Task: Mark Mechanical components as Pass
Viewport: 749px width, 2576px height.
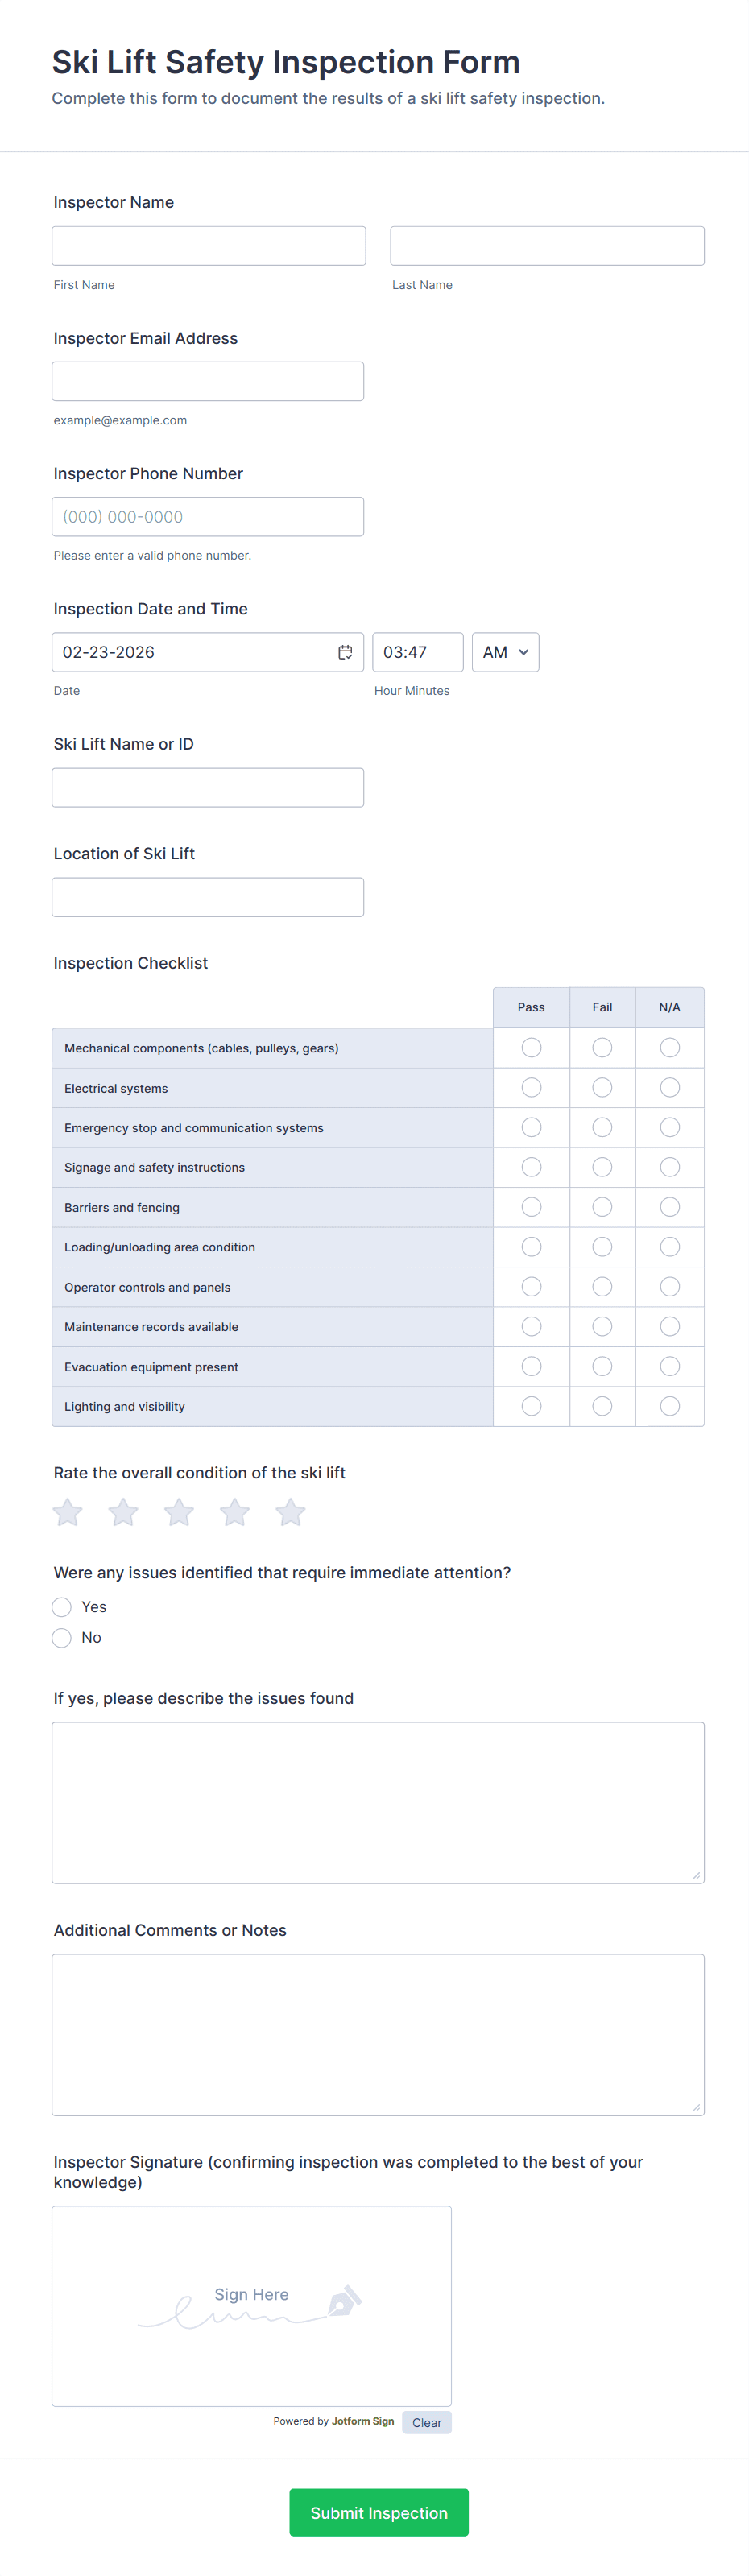Action: pyautogui.click(x=531, y=1047)
